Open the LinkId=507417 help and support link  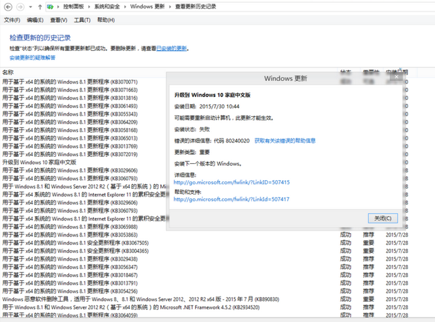point(232,199)
